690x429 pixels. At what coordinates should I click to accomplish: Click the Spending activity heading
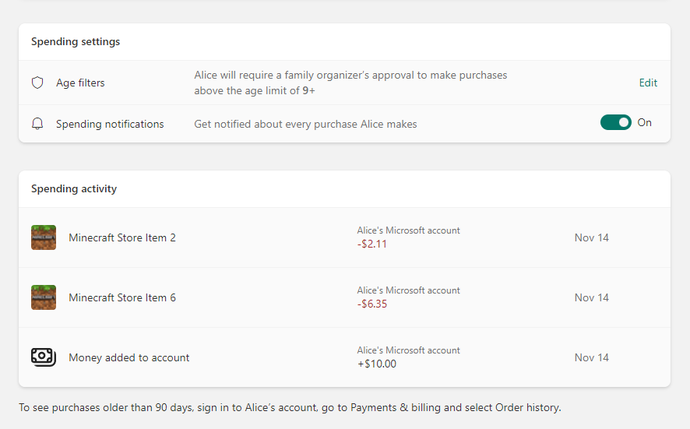[x=74, y=188]
